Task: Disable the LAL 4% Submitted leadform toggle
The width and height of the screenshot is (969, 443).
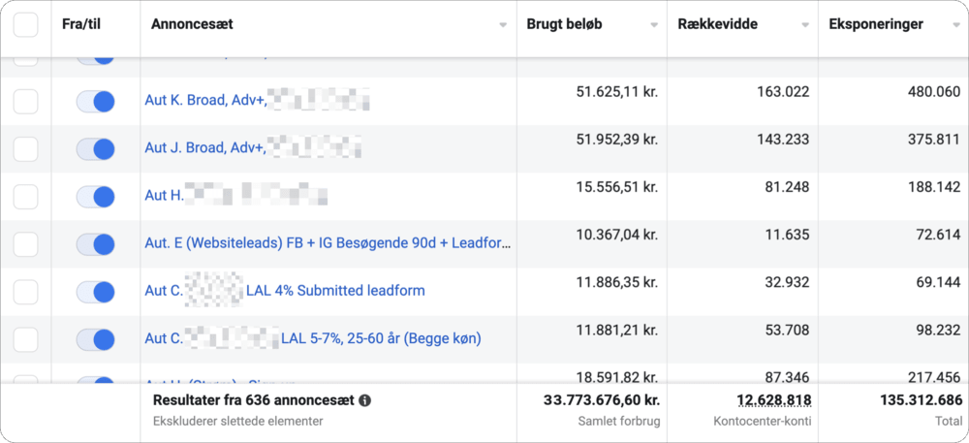Action: point(95,291)
